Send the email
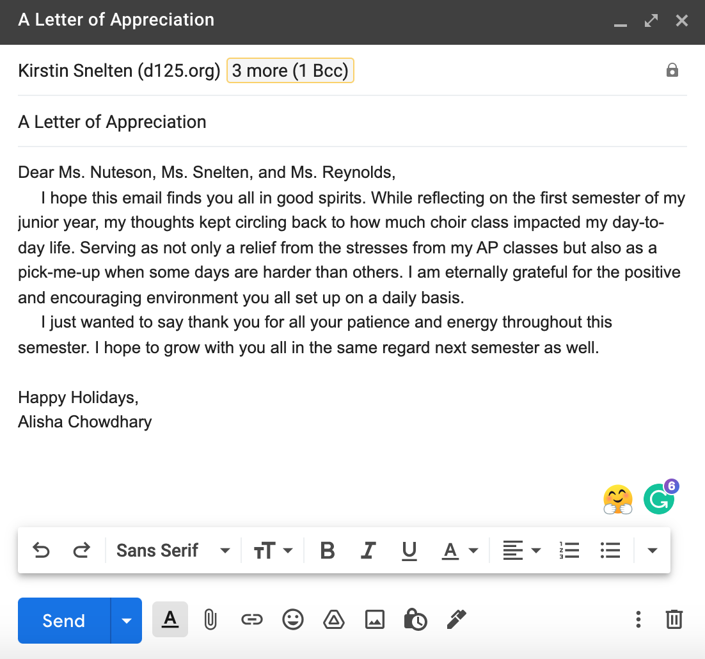 64,621
